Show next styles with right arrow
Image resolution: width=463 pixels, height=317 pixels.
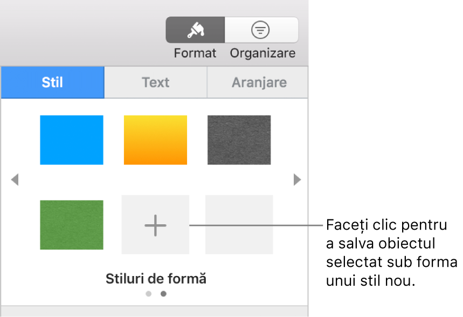click(297, 179)
